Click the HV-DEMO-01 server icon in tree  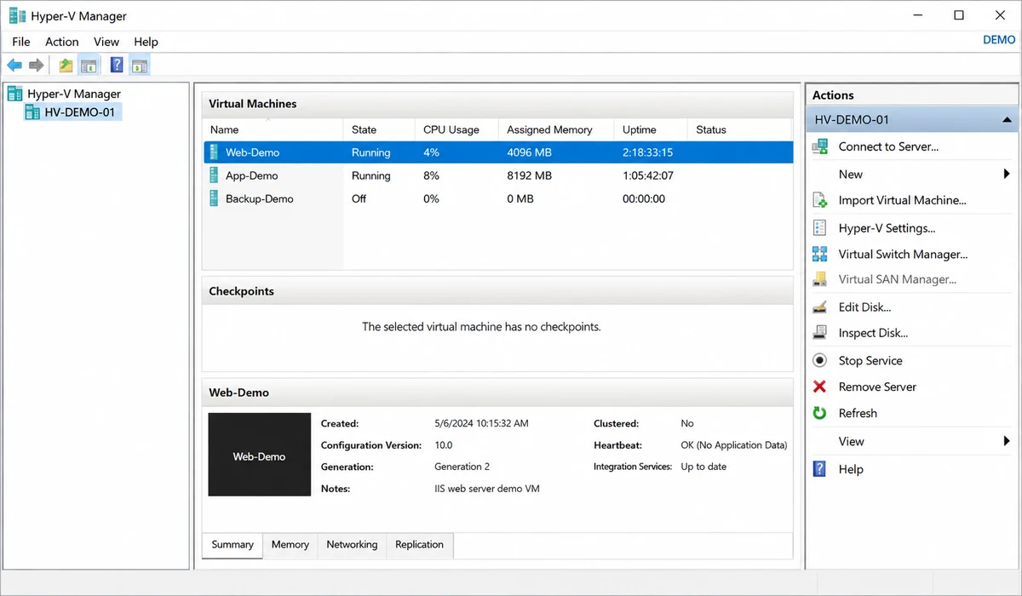pos(32,112)
